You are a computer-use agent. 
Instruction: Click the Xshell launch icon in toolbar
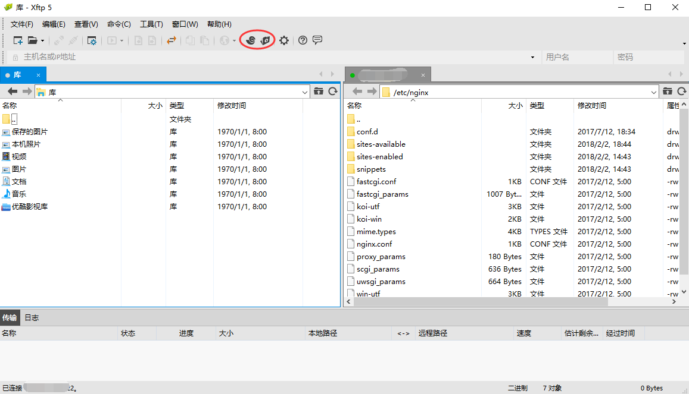[x=251, y=40]
